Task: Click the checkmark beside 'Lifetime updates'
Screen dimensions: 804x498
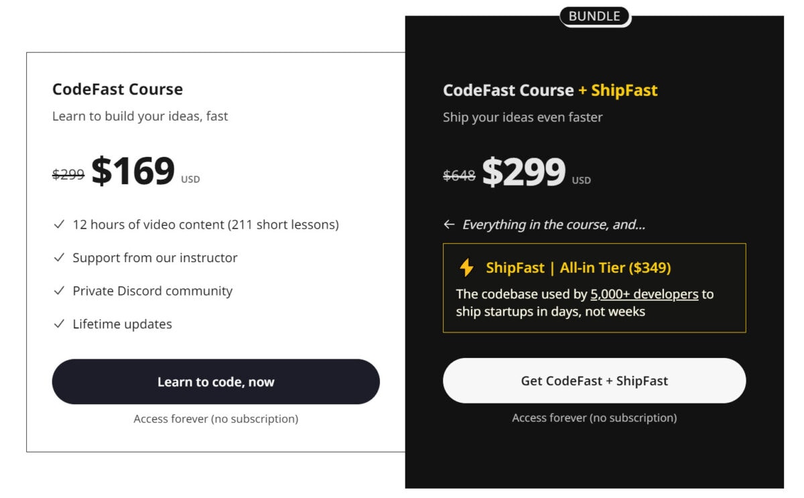Action: coord(58,324)
